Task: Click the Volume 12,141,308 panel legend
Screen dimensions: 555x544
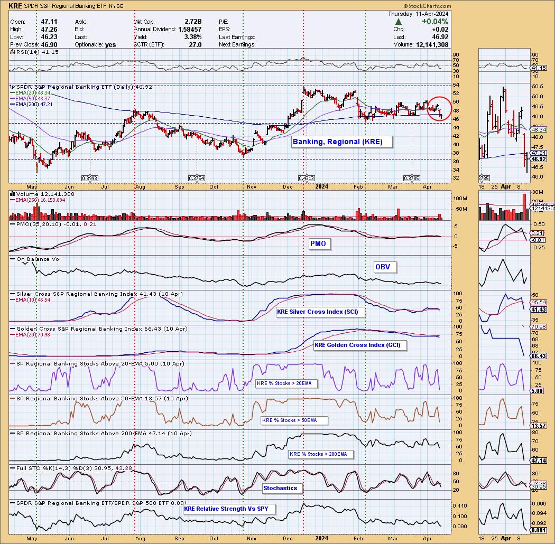Action: (x=42, y=194)
